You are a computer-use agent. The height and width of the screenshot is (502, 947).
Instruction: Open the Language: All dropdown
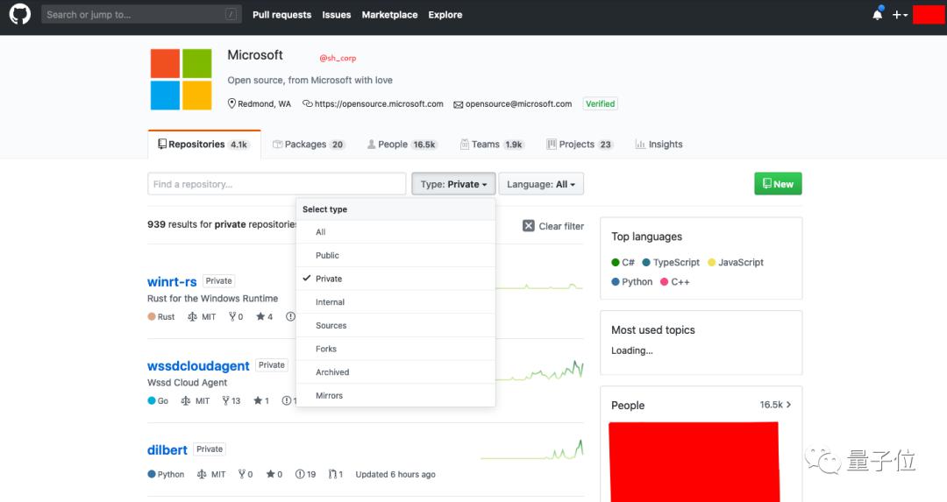tap(541, 184)
